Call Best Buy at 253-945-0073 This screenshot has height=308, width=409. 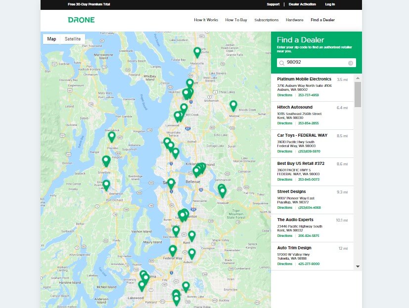point(309,179)
